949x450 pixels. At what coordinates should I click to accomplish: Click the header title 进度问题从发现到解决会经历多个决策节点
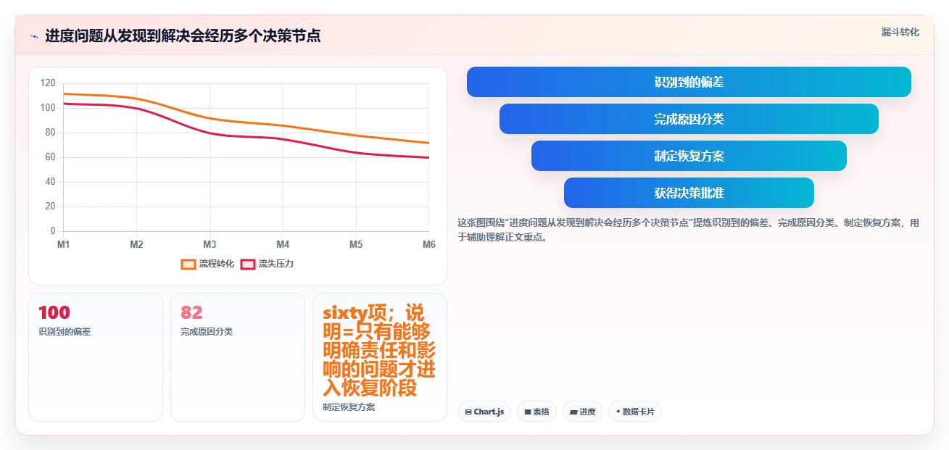pyautogui.click(x=183, y=36)
